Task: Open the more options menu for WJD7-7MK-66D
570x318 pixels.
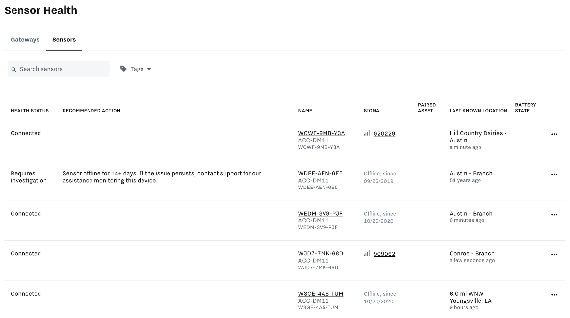Action: (x=554, y=255)
